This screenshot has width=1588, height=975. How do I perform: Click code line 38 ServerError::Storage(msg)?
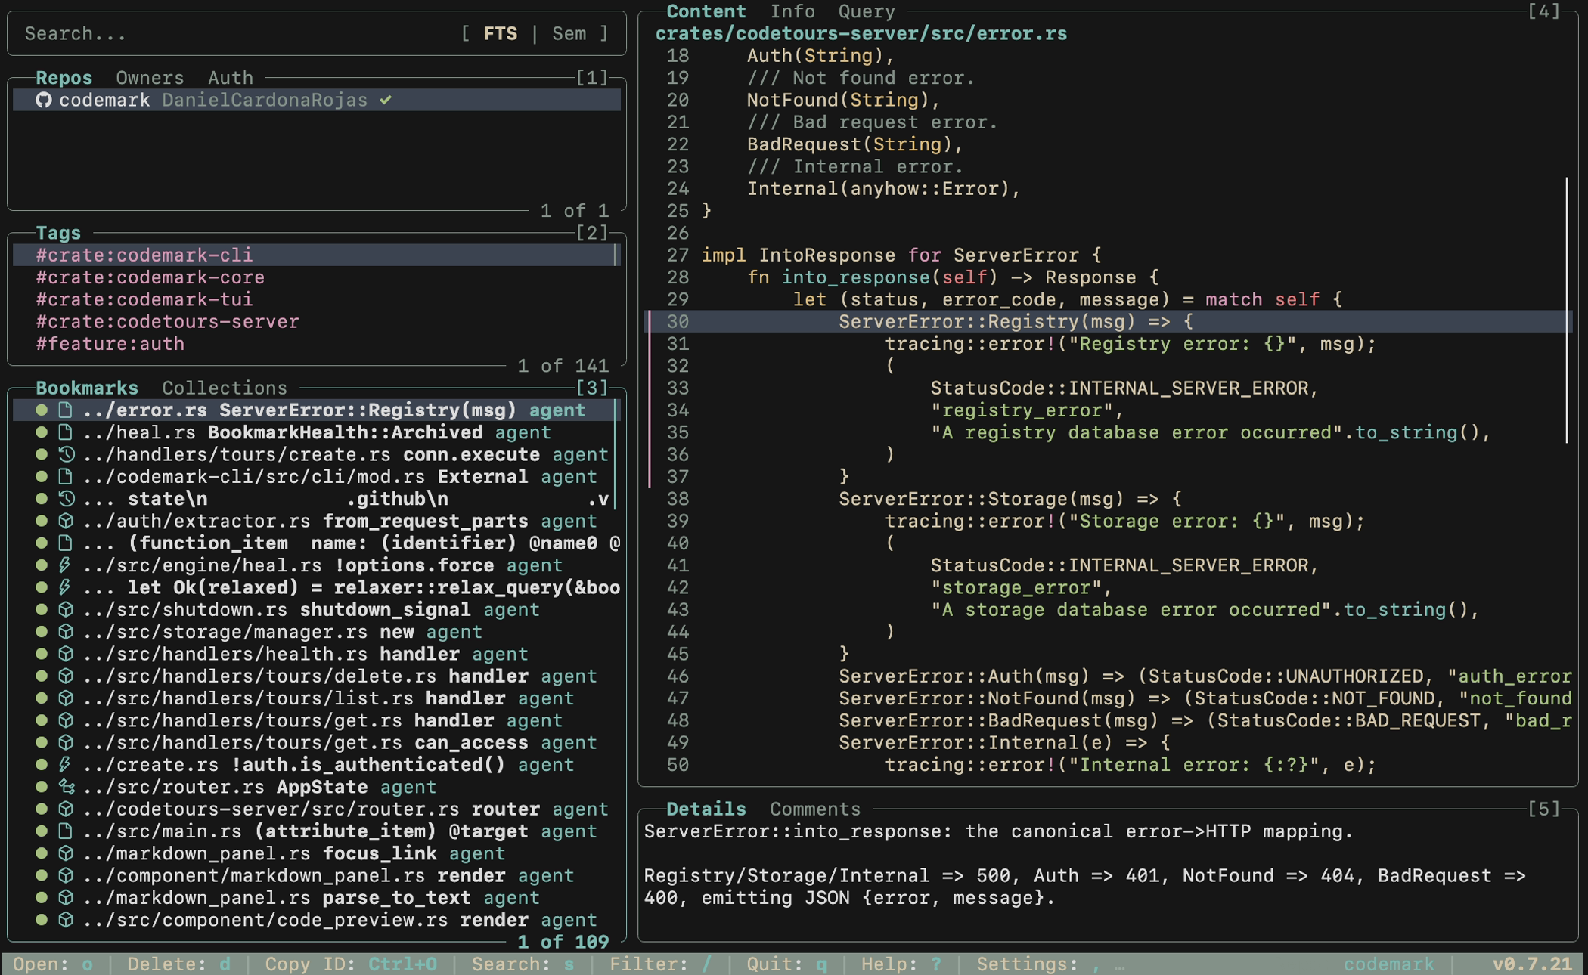coord(1107,500)
